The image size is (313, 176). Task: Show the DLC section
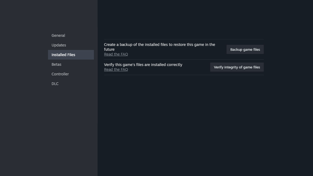[x=55, y=84]
